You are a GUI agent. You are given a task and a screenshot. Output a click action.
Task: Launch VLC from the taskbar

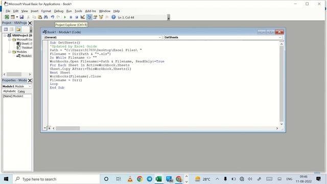pos(130,179)
